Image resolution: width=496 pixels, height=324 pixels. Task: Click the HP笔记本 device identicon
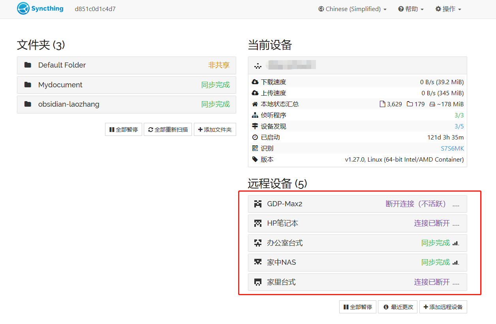point(258,223)
